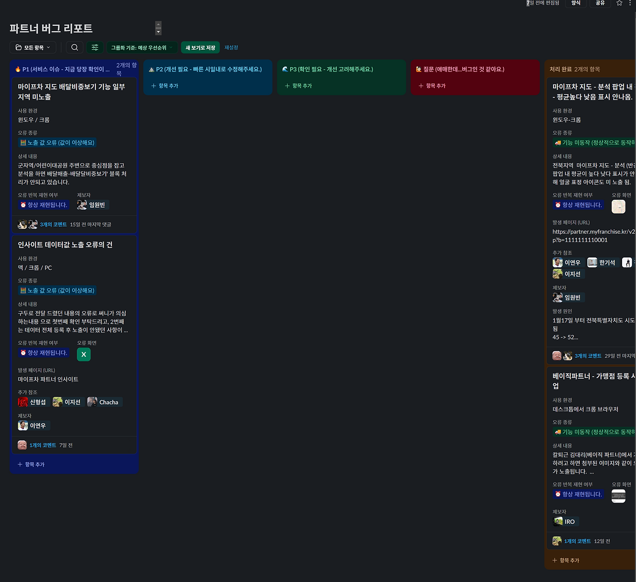Image resolution: width=636 pixels, height=582 pixels.
Task: Open 오류 화면 thumbnail in 베이직파트너 card
Action: (619, 496)
